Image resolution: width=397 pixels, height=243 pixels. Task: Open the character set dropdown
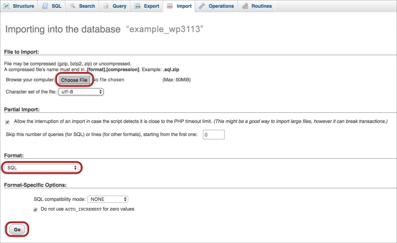coord(81,92)
